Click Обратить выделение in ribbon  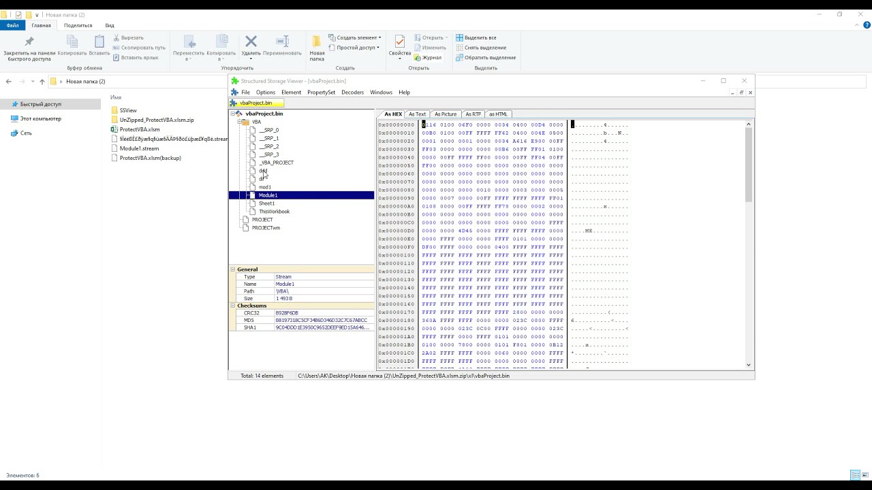485,58
